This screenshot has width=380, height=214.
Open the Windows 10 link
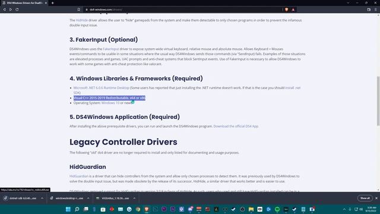pyautogui.click(x=110, y=103)
